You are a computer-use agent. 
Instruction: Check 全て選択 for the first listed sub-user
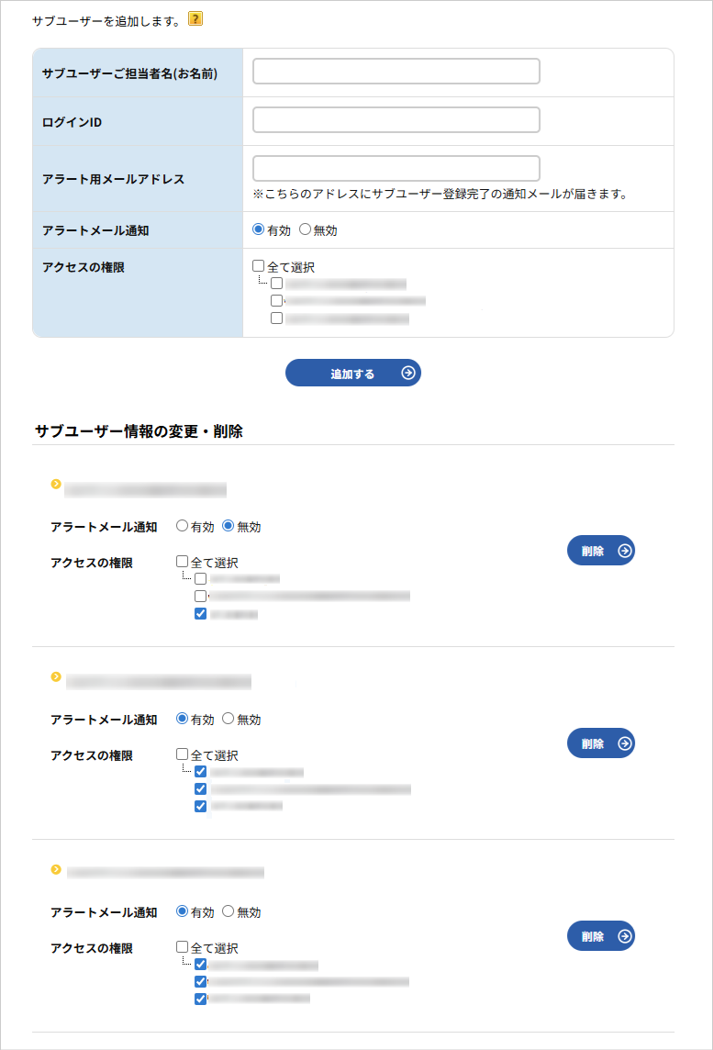182,562
